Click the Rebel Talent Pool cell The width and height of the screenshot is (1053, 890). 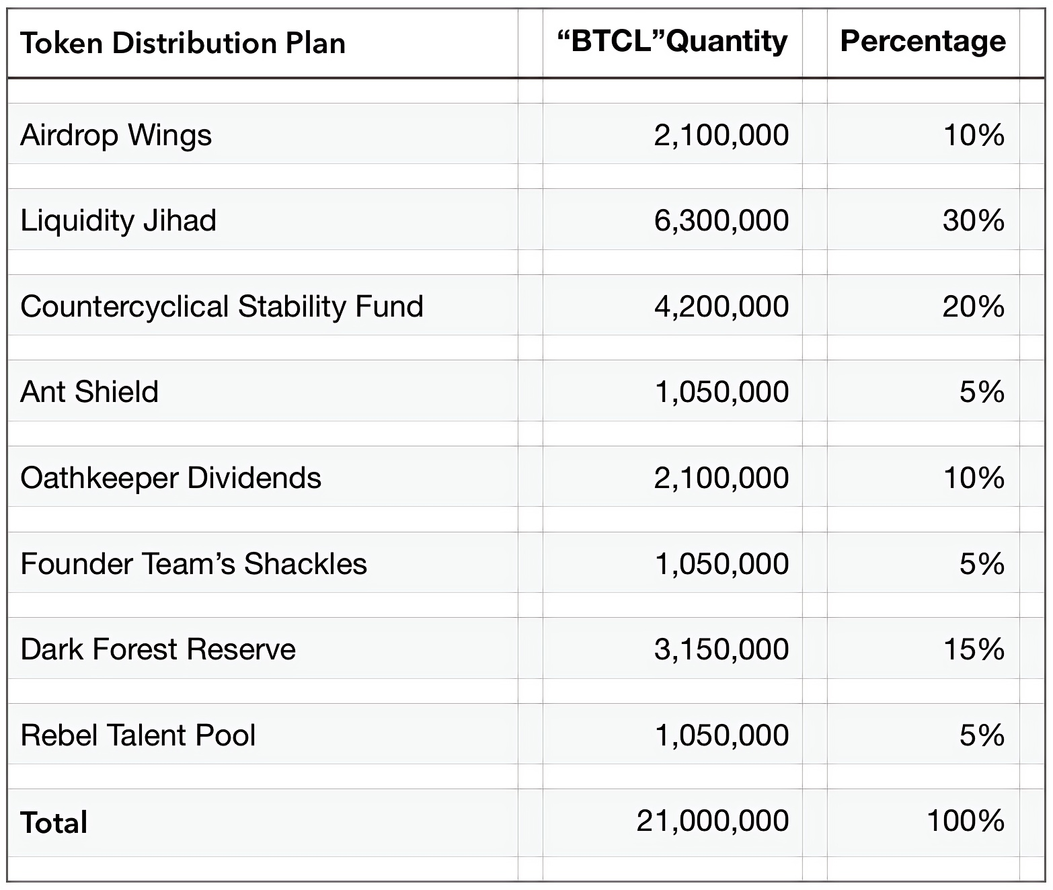click(x=138, y=735)
